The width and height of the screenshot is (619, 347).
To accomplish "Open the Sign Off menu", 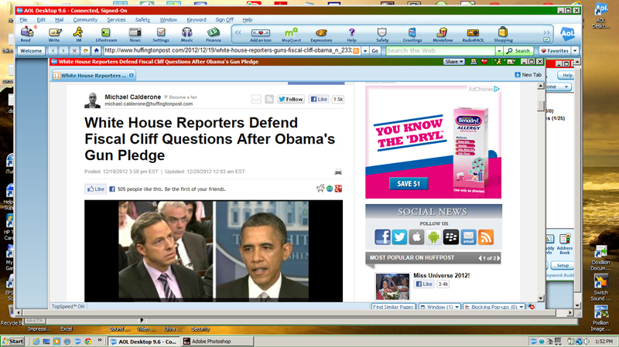I will point(224,20).
